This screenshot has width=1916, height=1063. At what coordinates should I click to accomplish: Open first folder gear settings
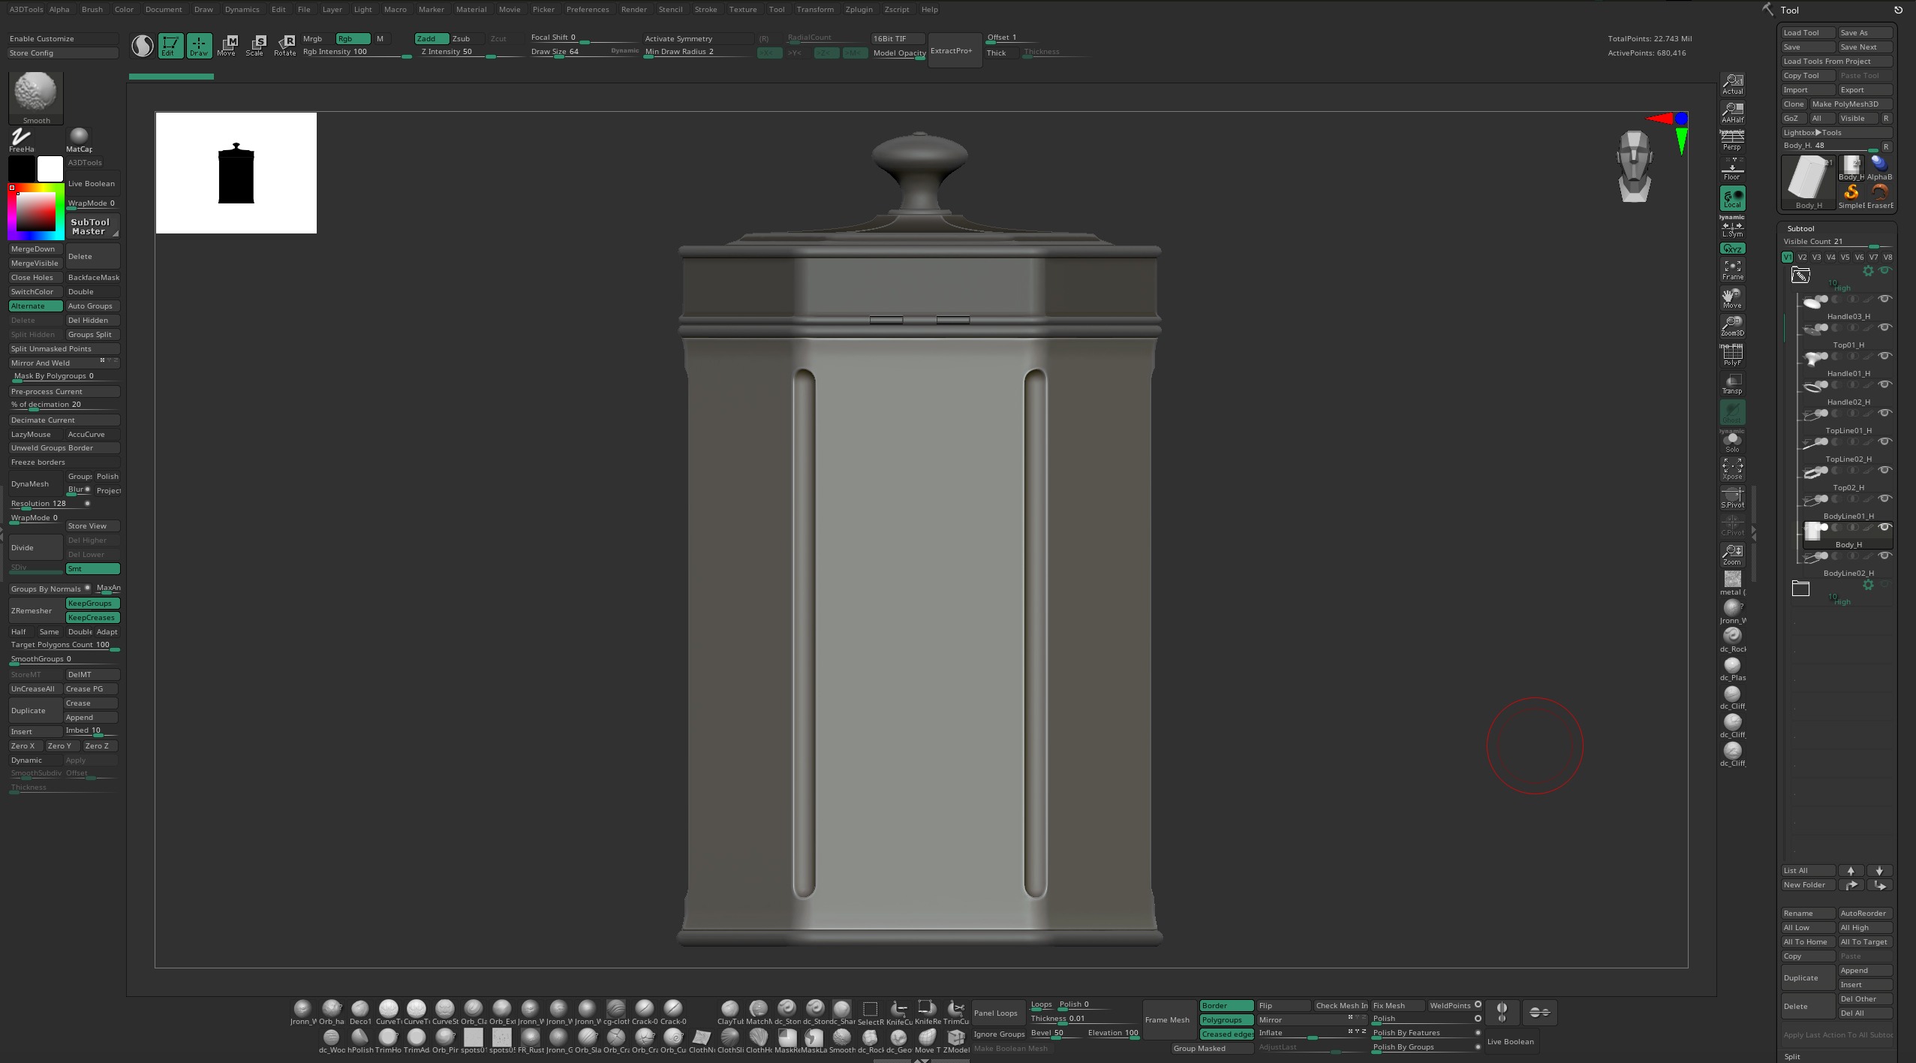1868,271
